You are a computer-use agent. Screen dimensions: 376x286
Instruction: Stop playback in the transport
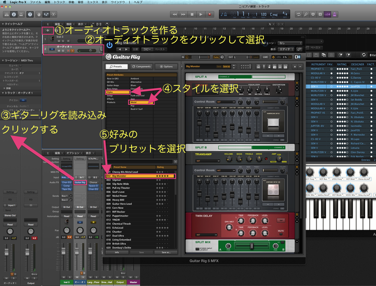click(x=192, y=15)
